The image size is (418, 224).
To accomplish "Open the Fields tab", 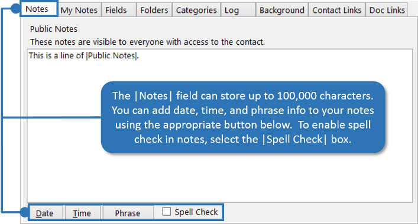I will [119, 10].
